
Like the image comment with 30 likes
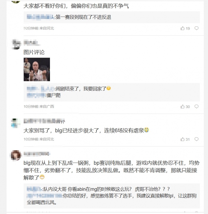click(183, 107)
